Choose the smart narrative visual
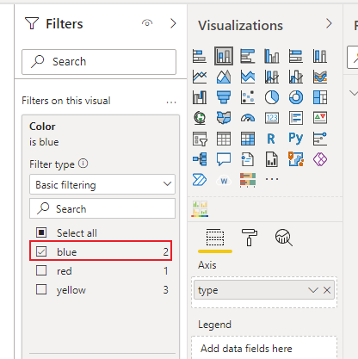This screenshot has width=358, height=359. [x=248, y=159]
